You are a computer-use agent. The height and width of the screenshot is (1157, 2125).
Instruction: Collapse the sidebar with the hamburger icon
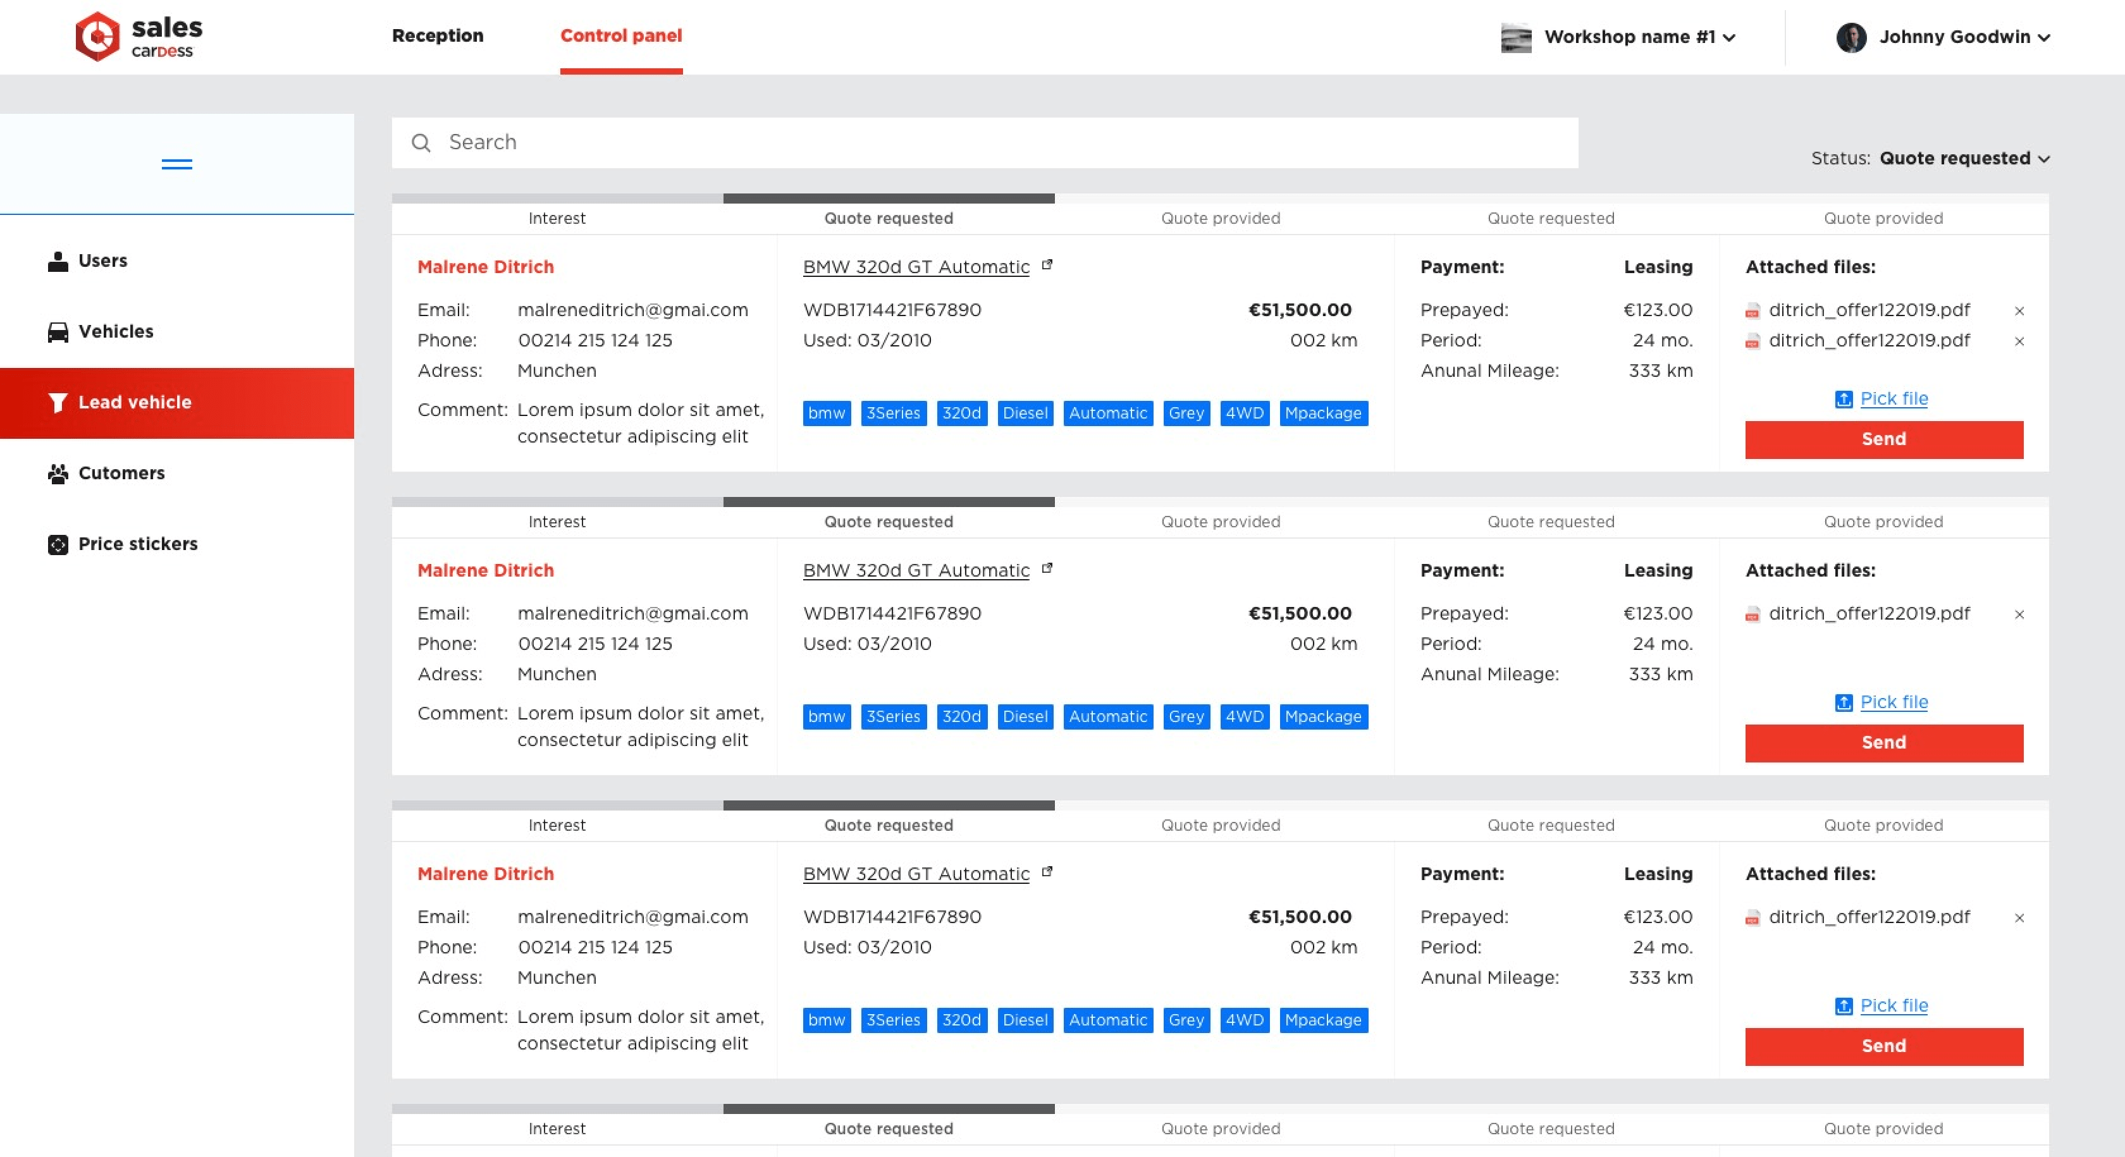click(176, 164)
